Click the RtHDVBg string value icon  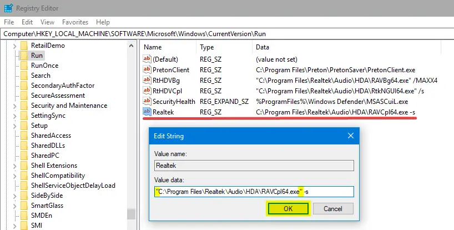[147, 80]
